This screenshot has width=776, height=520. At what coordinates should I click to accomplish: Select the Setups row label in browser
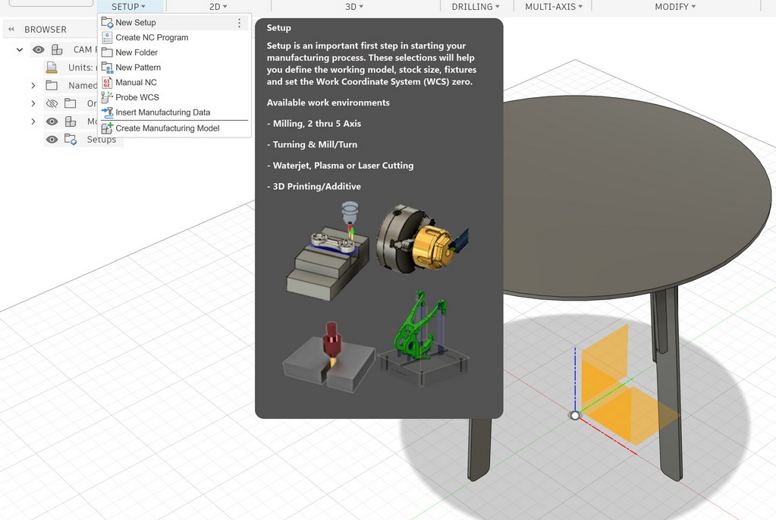click(102, 140)
